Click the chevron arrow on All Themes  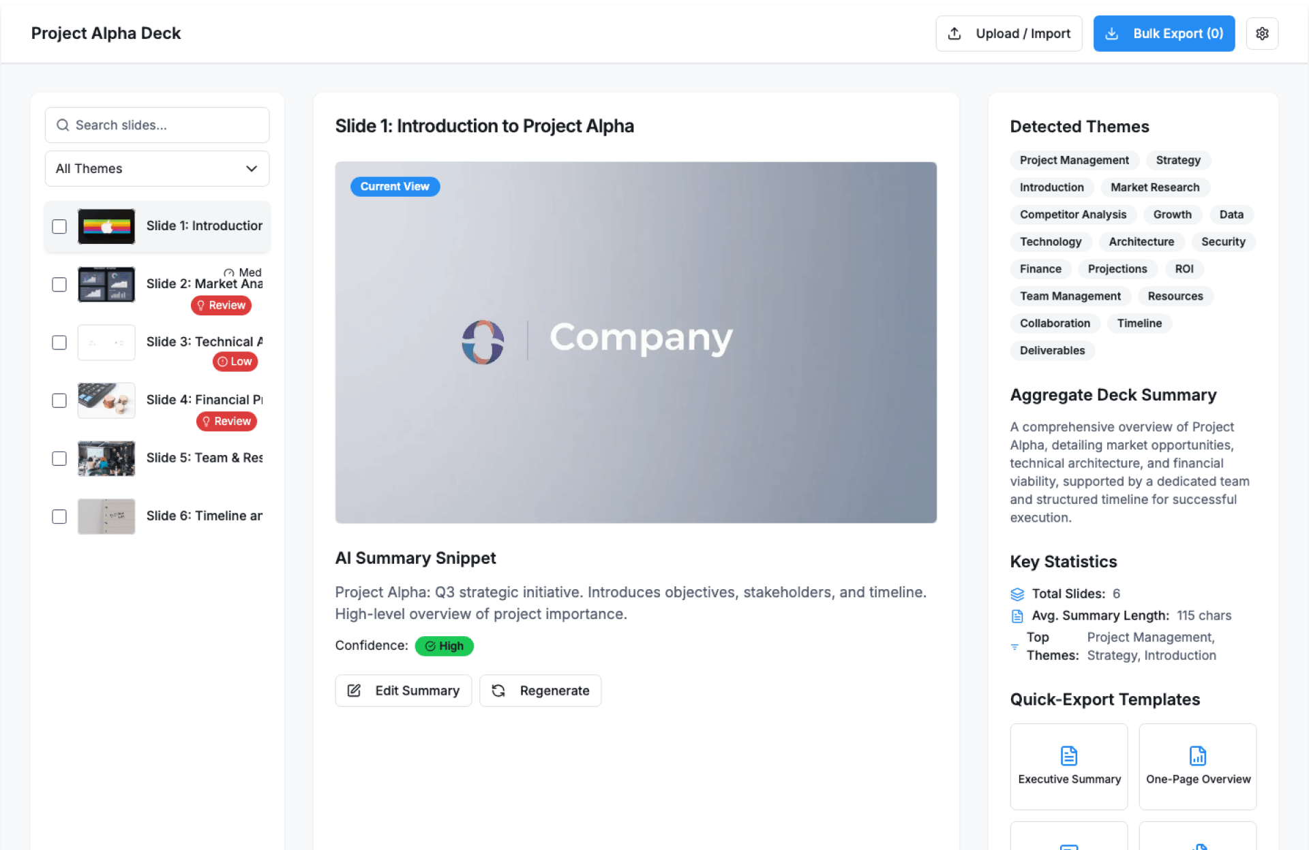[251, 168]
